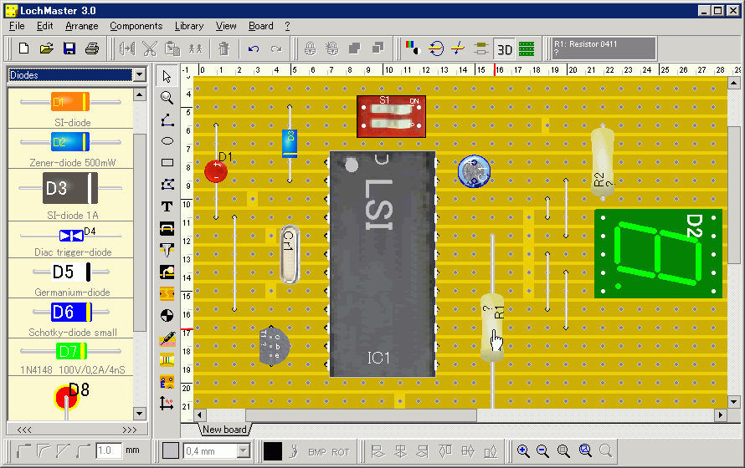Select the red D1 LED on board

point(216,170)
